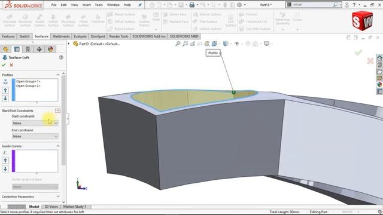Cancel Surface-Loft with red X
This screenshot has height=215, width=383.
coord(11,65)
